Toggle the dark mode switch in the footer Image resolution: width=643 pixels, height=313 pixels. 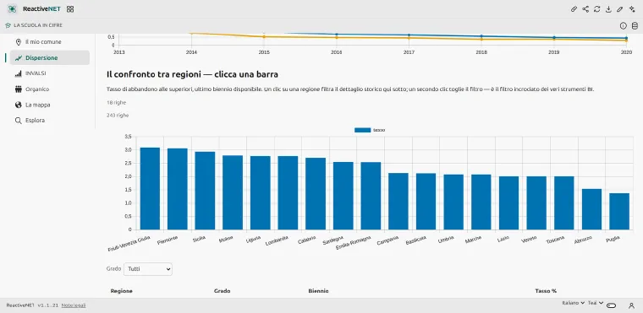pyautogui.click(x=612, y=305)
